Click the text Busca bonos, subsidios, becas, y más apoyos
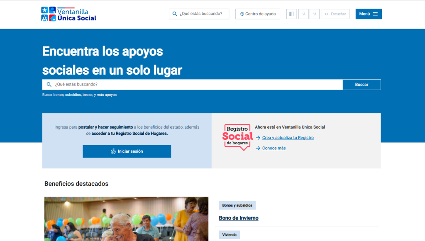The image size is (425, 241). pos(79,95)
